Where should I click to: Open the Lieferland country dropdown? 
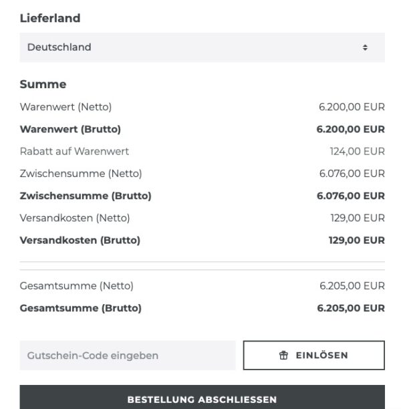pyautogui.click(x=202, y=47)
